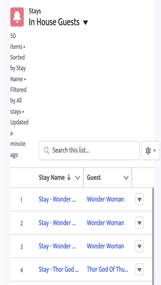Show row 4 actions dropdown
The image size is (161, 285).
point(140,269)
